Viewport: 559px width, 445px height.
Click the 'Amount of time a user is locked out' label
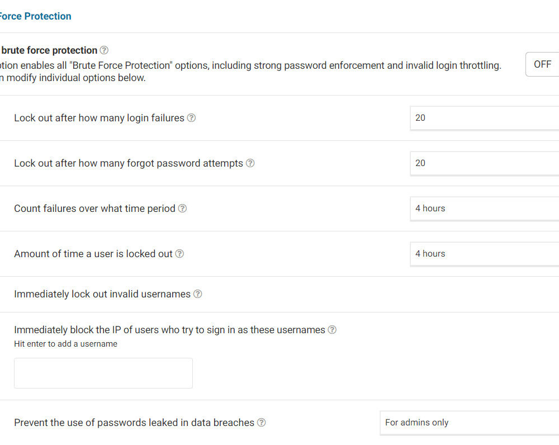[93, 254]
